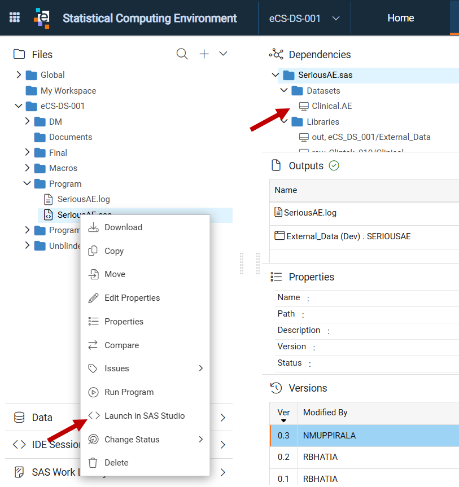This screenshot has height=487, width=459.
Task: Select version 0.2 row by RBHATIA
Action: 364,457
